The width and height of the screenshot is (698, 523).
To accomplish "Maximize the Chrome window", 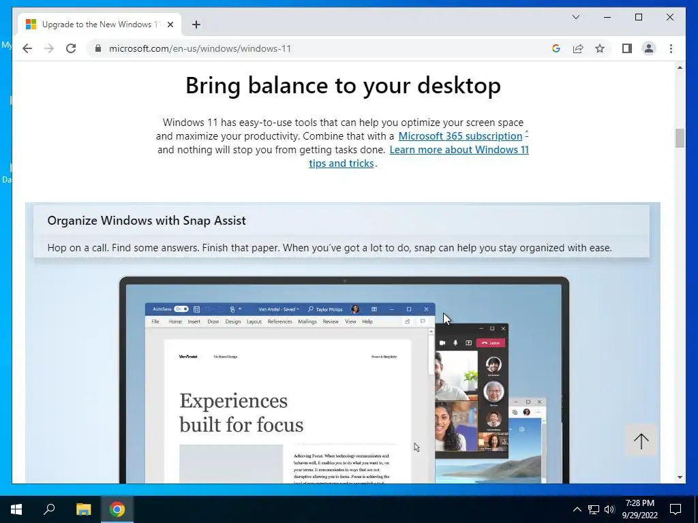I will pyautogui.click(x=638, y=17).
